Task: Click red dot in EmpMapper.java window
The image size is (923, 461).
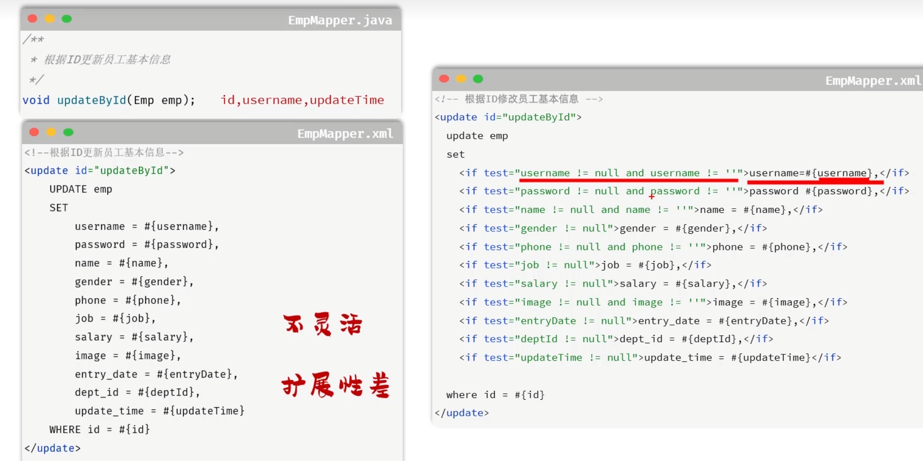Action: point(33,19)
